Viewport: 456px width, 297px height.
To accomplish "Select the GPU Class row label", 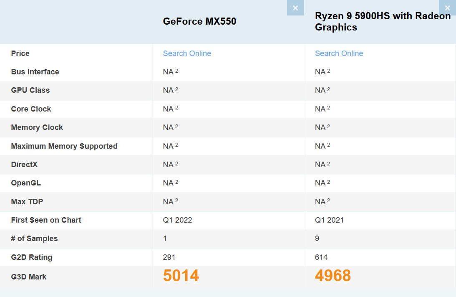I will point(30,90).
